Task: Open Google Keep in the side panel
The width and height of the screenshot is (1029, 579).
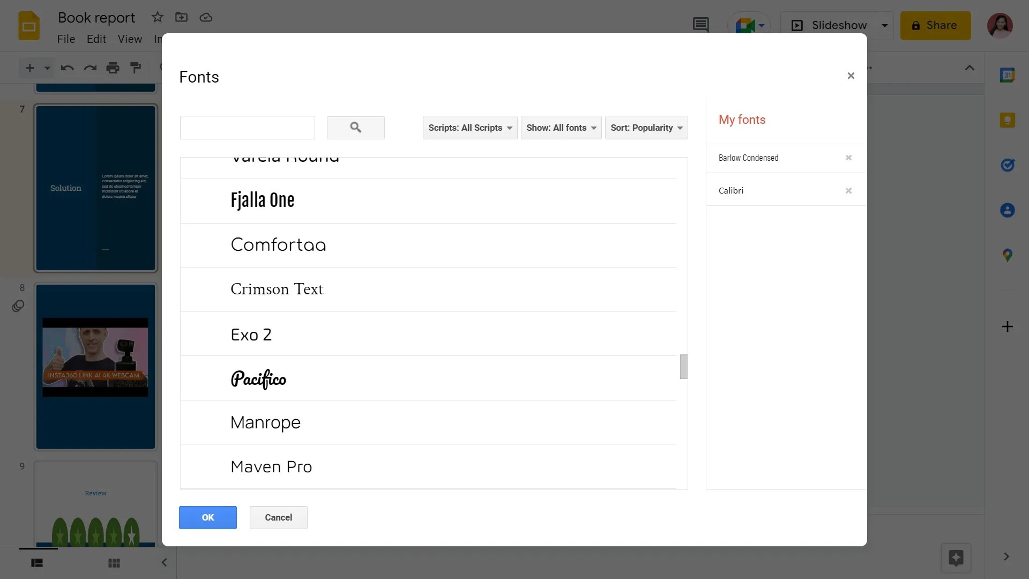Action: [x=1008, y=120]
